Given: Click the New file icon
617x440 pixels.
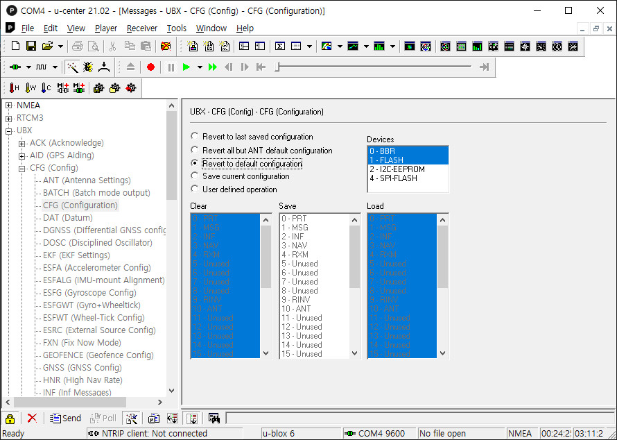Looking at the screenshot, I should [15, 46].
